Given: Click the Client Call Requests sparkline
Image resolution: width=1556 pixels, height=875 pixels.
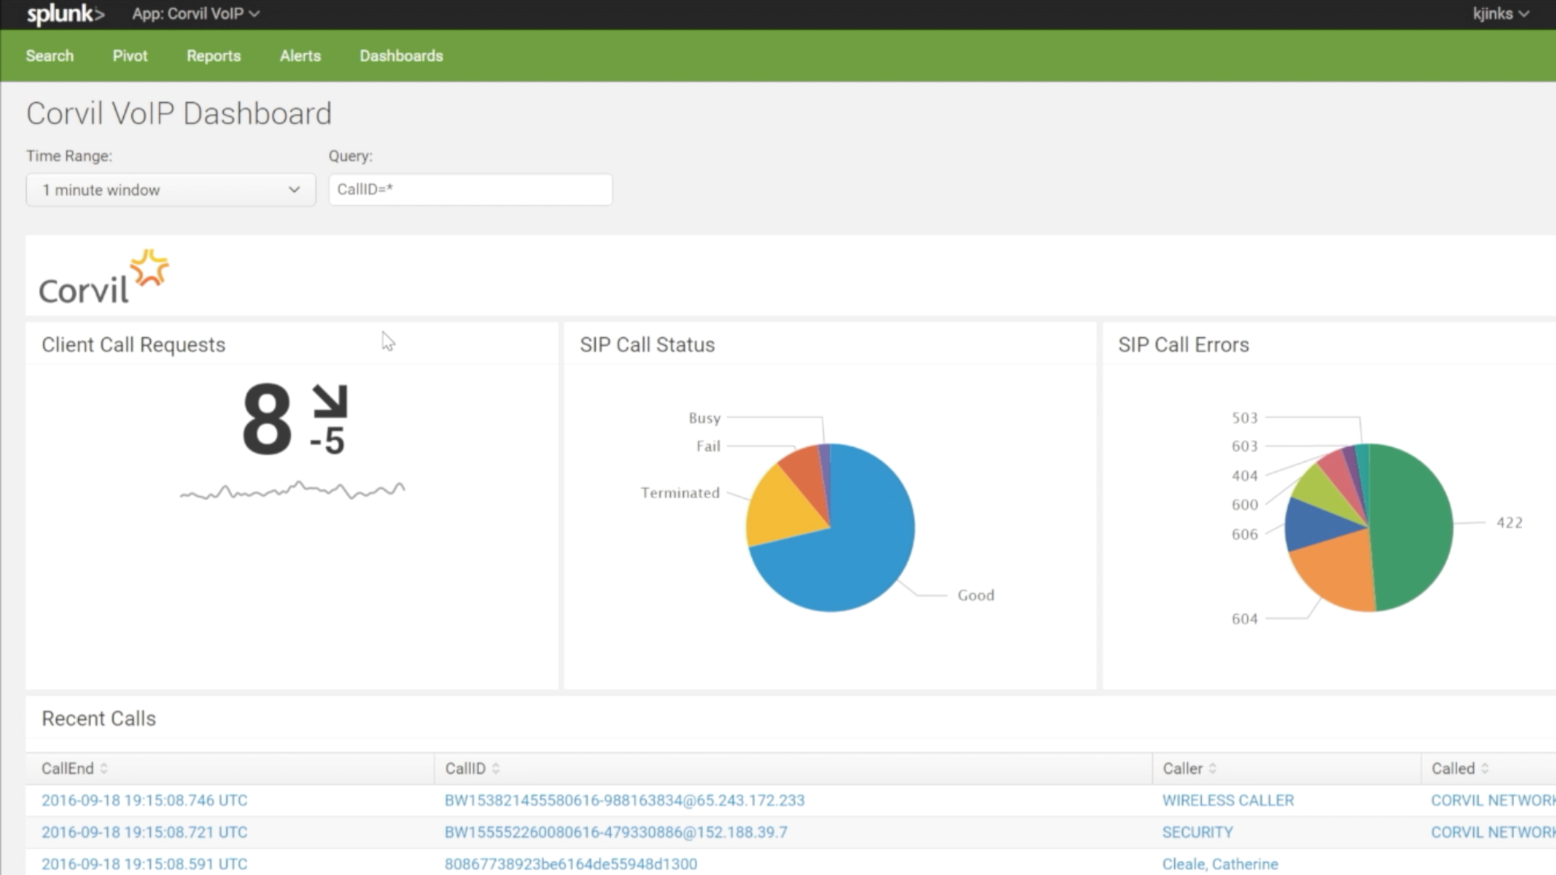Looking at the screenshot, I should [x=292, y=490].
